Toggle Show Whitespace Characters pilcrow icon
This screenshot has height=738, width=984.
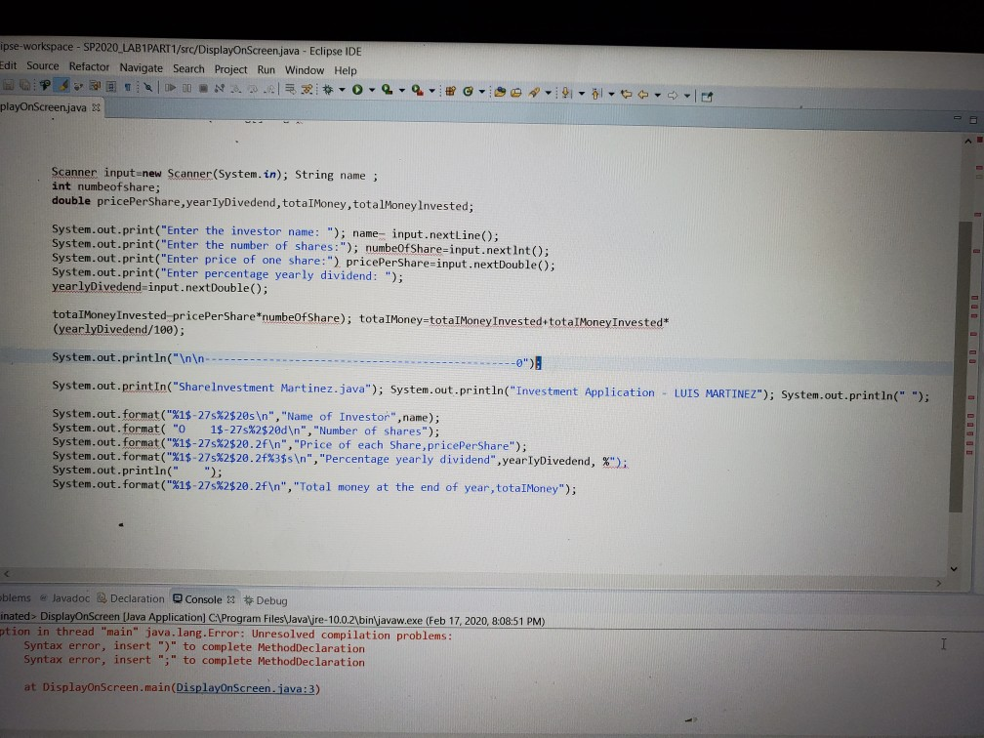[127, 87]
